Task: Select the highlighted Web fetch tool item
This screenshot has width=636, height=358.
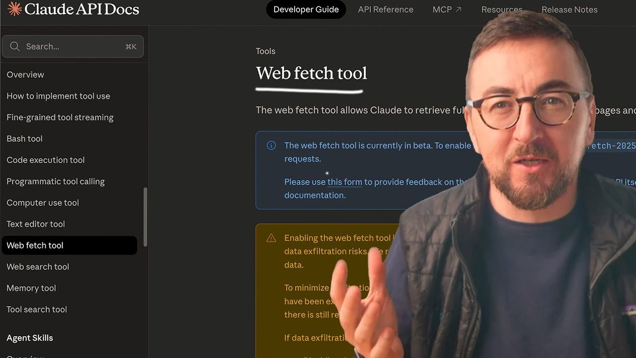Action: 69,245
